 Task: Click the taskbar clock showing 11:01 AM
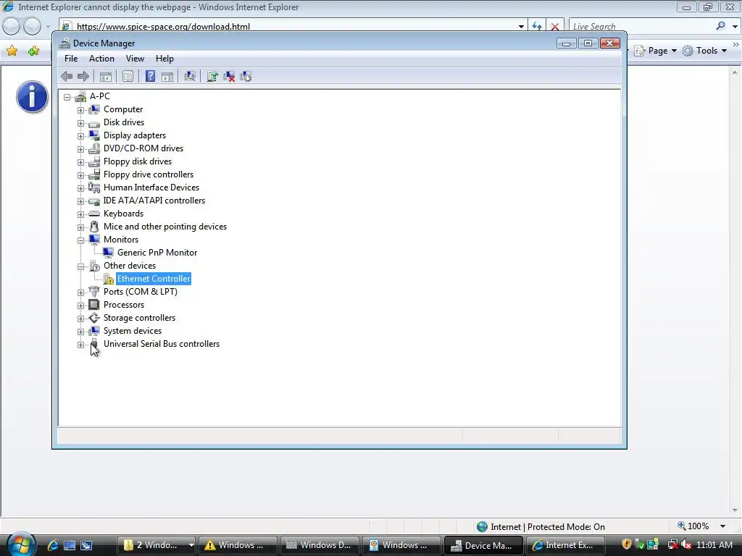pos(714,545)
